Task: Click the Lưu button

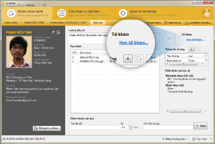Action: pos(169,38)
